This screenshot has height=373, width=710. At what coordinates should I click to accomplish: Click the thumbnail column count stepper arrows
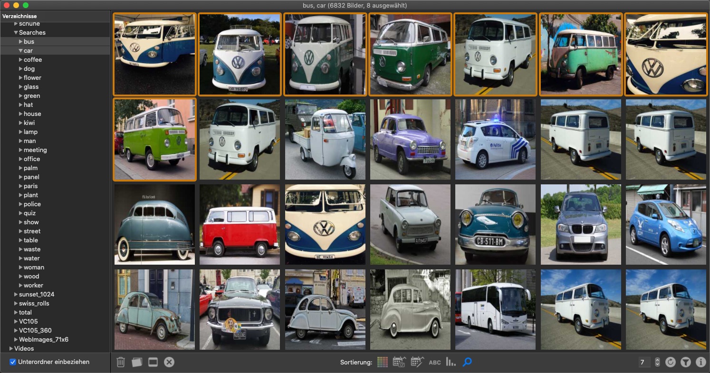tap(657, 362)
